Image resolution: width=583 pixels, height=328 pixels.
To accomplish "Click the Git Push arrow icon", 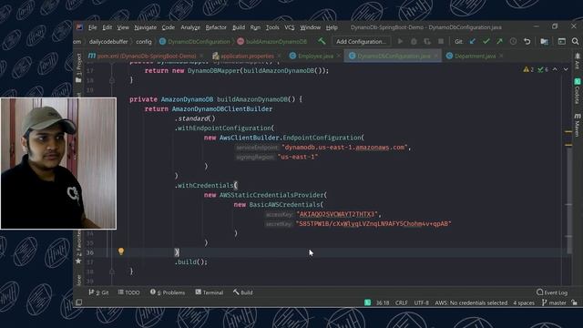I will click(x=499, y=41).
